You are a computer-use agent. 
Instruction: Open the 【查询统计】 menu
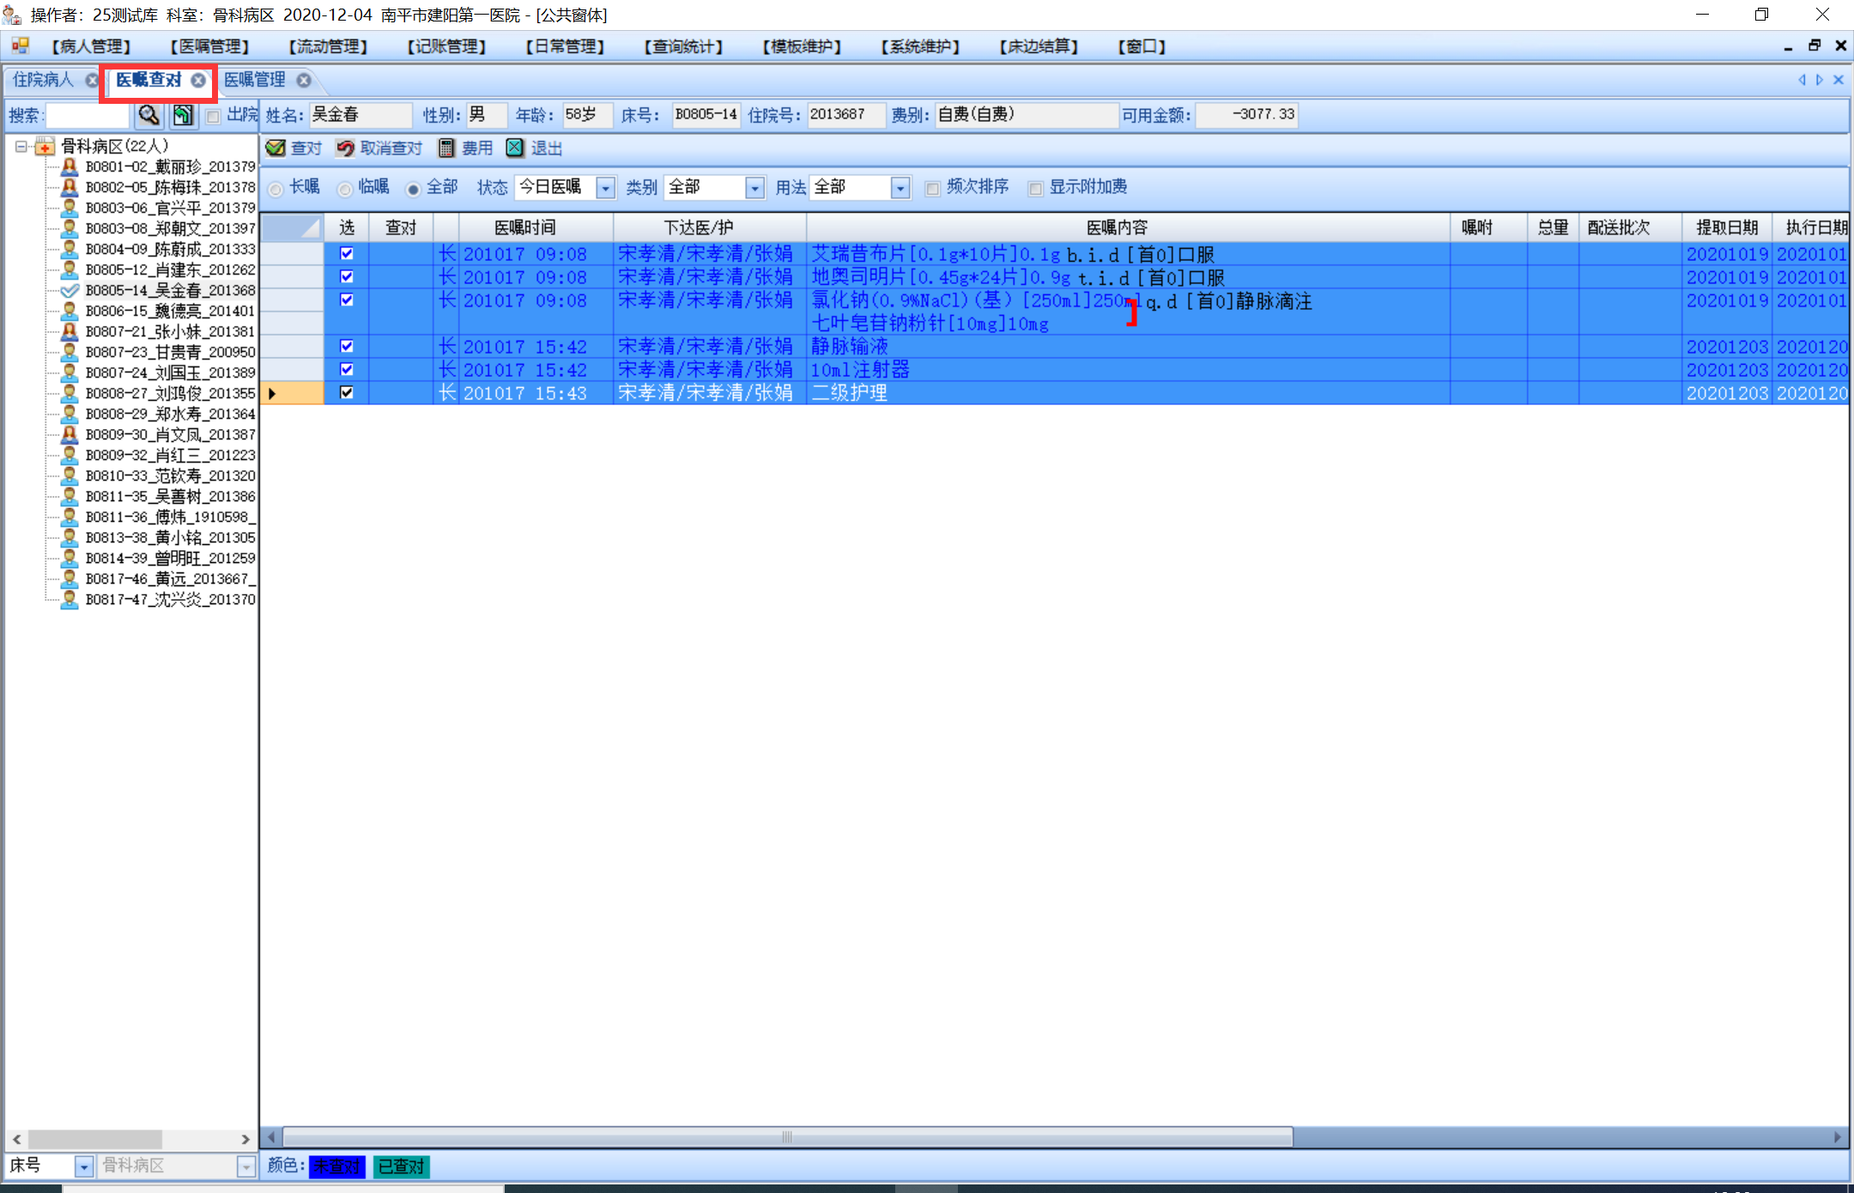683,46
